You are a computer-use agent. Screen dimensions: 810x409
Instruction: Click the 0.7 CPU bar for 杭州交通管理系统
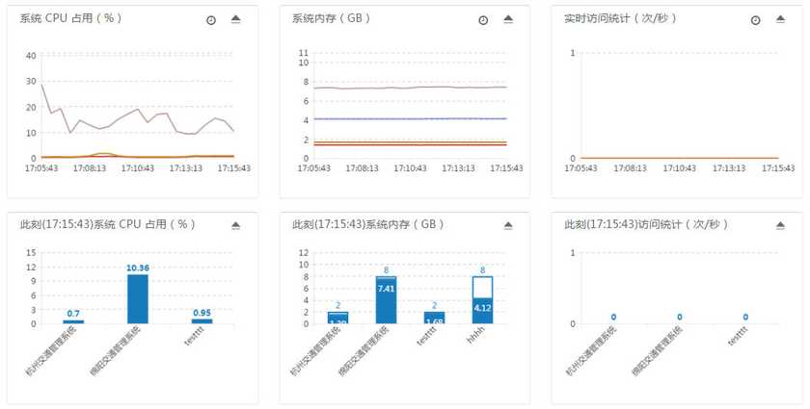[x=73, y=321]
